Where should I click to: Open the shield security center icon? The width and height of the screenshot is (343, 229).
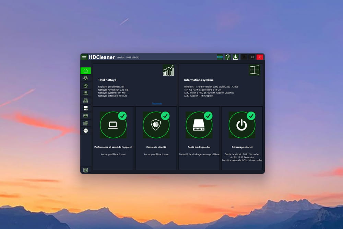156,125
